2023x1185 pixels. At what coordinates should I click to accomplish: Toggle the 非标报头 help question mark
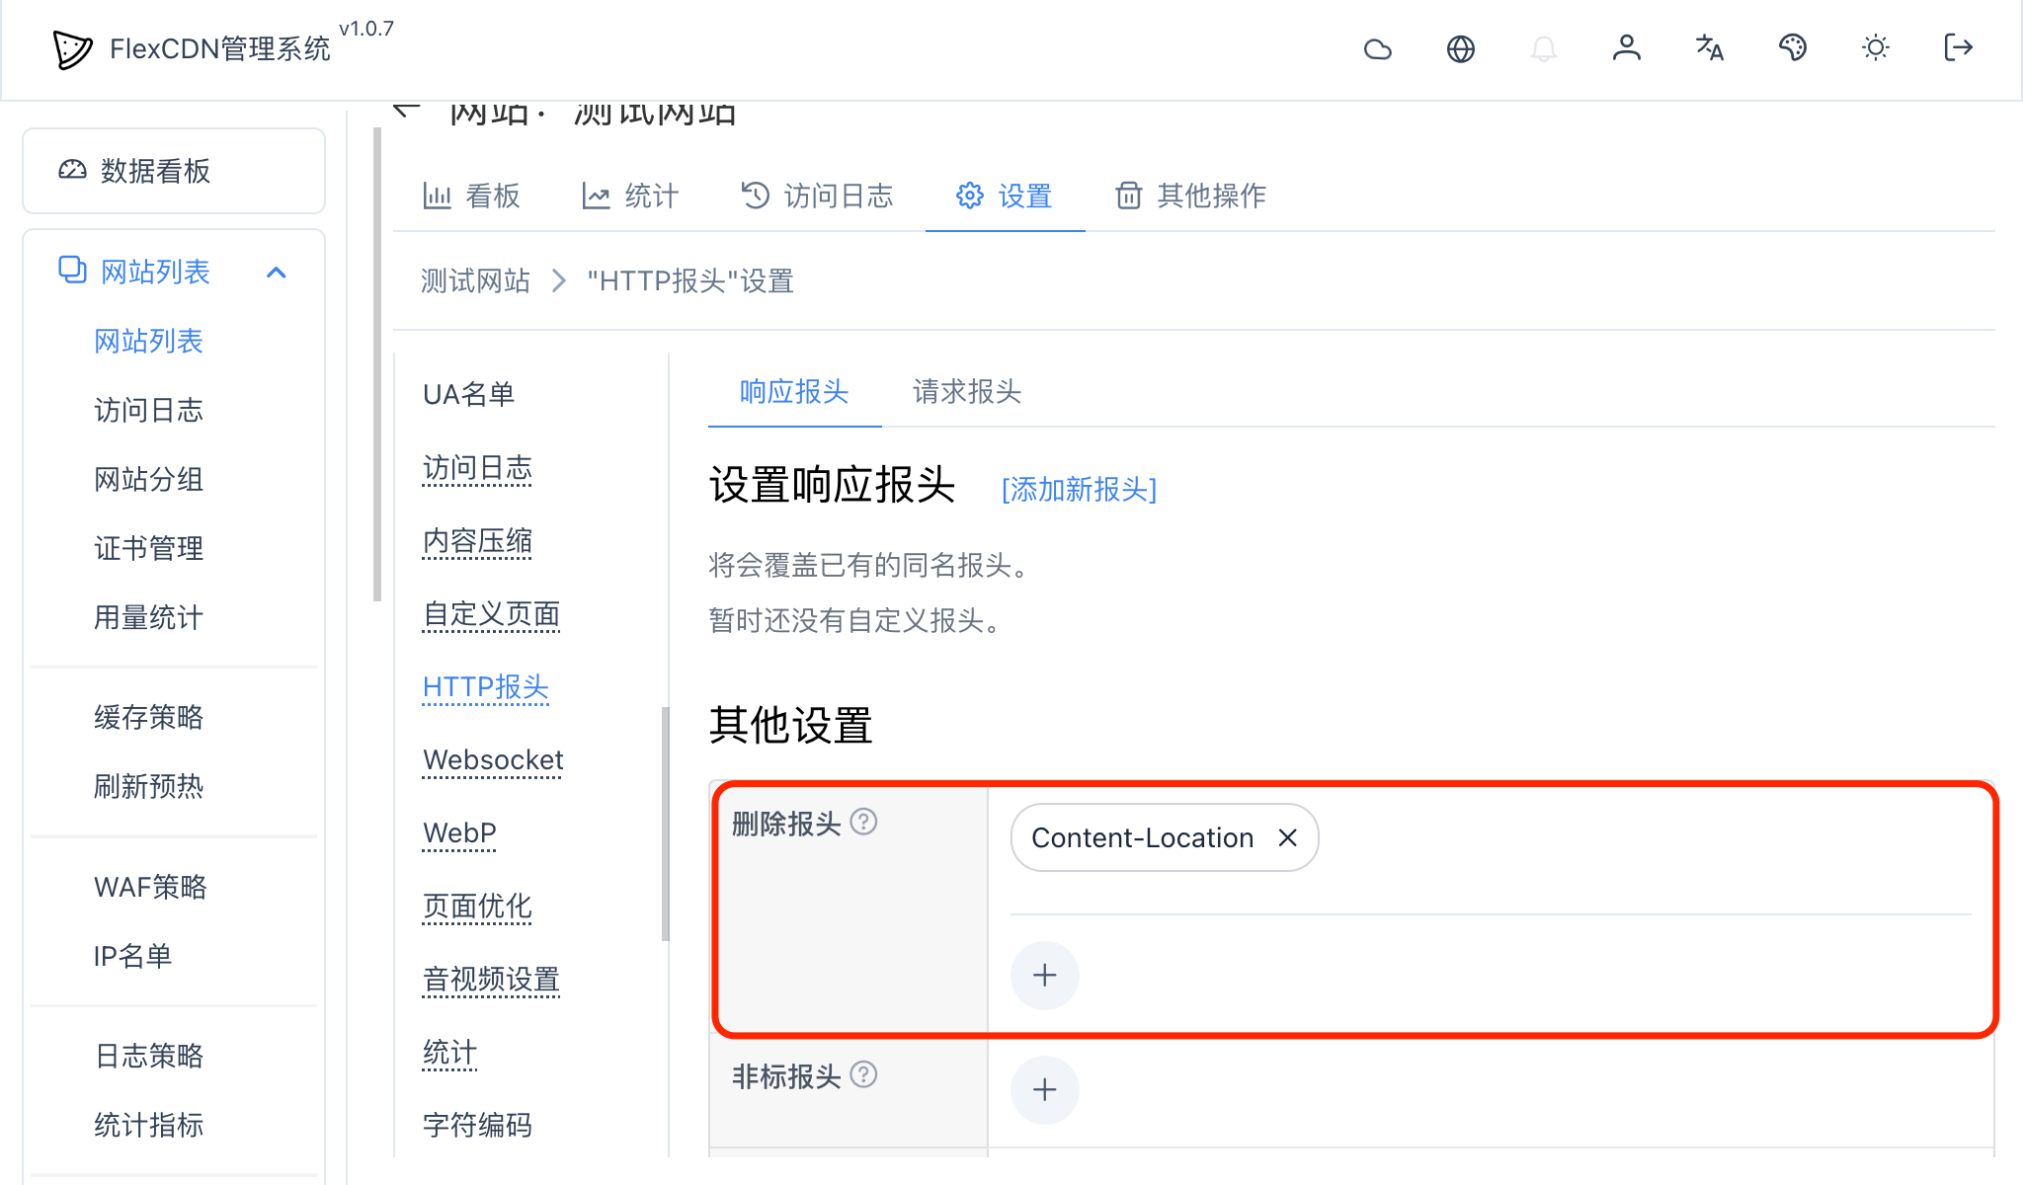[x=864, y=1075]
